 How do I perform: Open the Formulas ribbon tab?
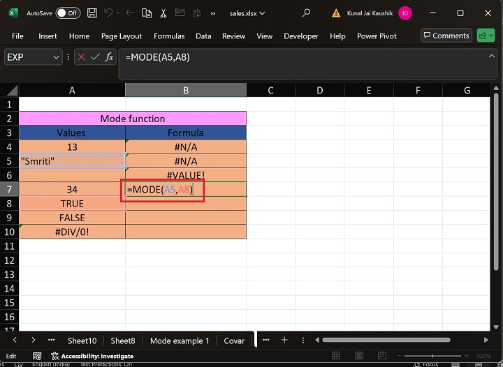169,36
